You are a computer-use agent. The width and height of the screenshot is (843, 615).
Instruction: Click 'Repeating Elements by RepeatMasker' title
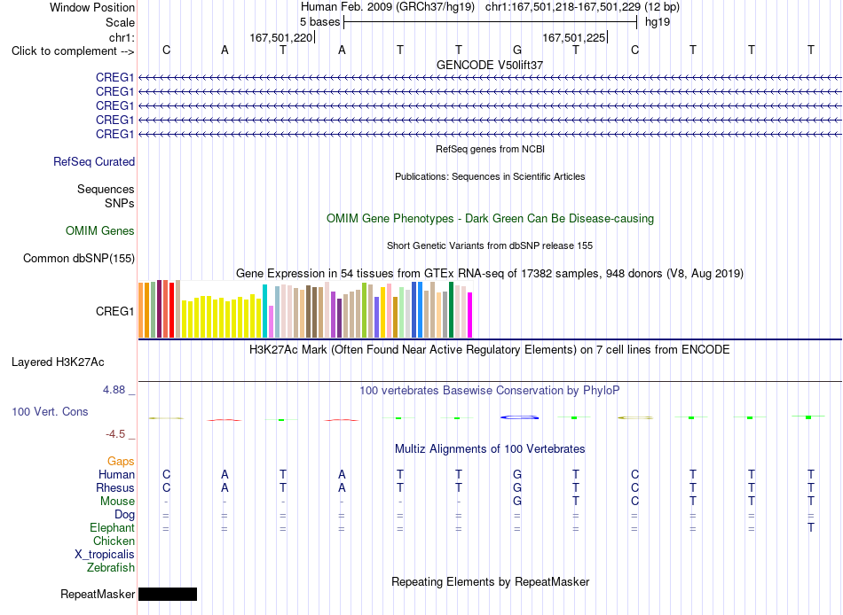click(491, 581)
